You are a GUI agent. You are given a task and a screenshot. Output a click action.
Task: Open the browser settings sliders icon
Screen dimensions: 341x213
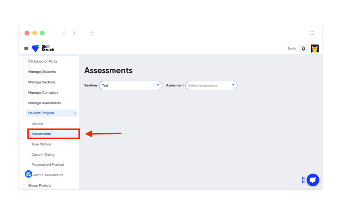click(312, 33)
